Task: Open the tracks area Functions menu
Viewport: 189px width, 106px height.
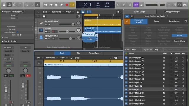Action: (x=58, y=12)
